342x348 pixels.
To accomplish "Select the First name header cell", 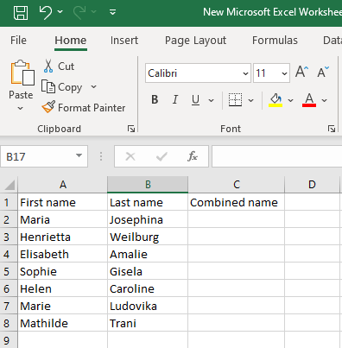I will (x=63, y=202).
